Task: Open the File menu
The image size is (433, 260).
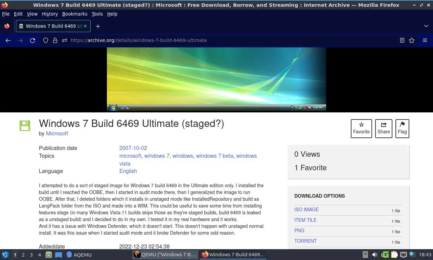Action: [6, 14]
